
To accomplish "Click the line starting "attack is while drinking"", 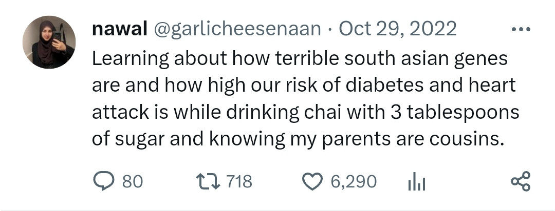I will (305, 113).
